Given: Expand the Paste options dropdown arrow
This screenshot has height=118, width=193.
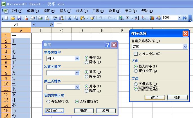Looking at the screenshot, I should coord(87,18).
